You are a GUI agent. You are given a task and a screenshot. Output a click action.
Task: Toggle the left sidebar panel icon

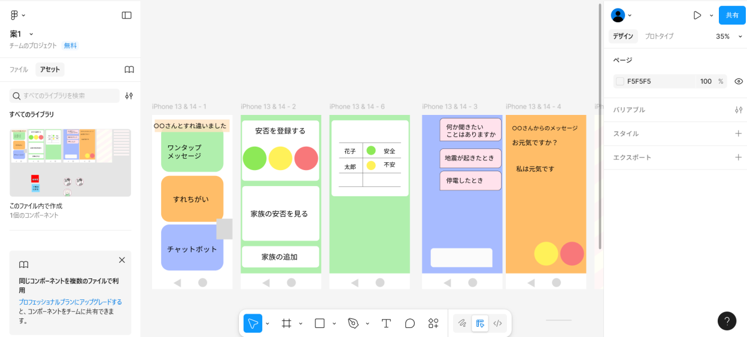[x=126, y=15]
